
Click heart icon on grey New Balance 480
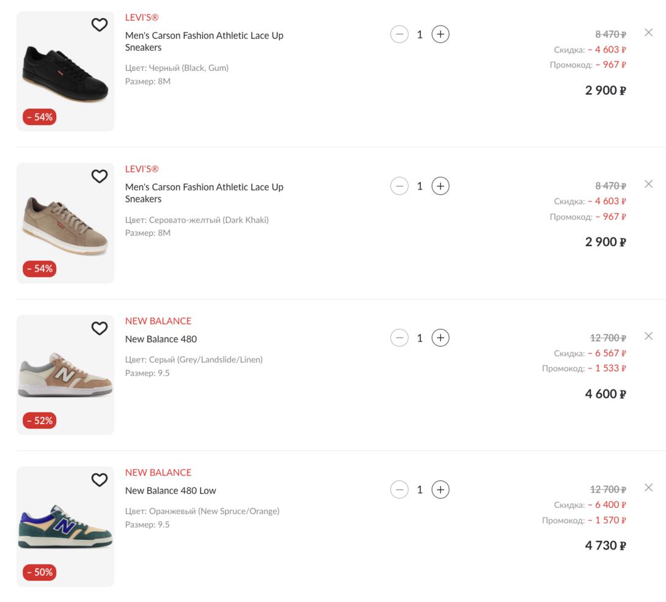point(100,329)
